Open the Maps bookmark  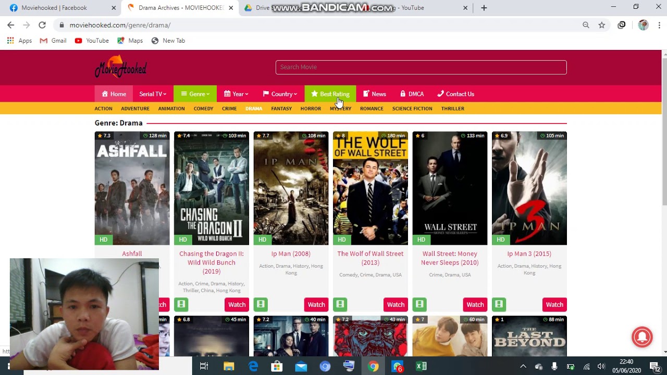(x=130, y=41)
